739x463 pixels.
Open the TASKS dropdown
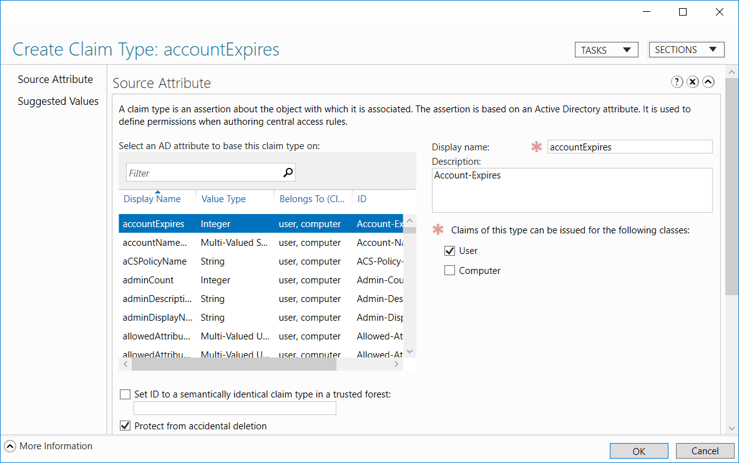[x=606, y=49]
